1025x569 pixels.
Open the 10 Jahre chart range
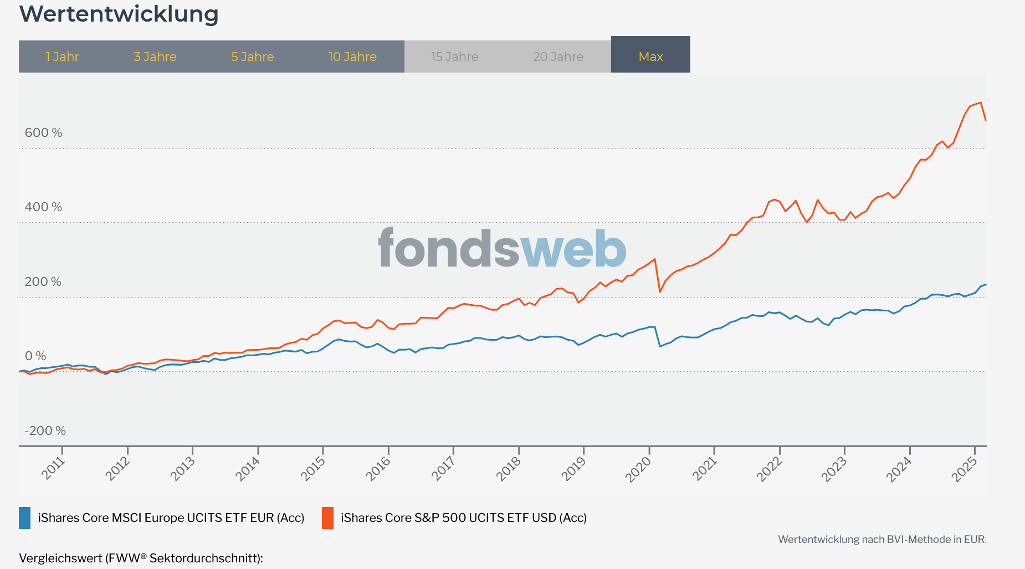(x=352, y=57)
